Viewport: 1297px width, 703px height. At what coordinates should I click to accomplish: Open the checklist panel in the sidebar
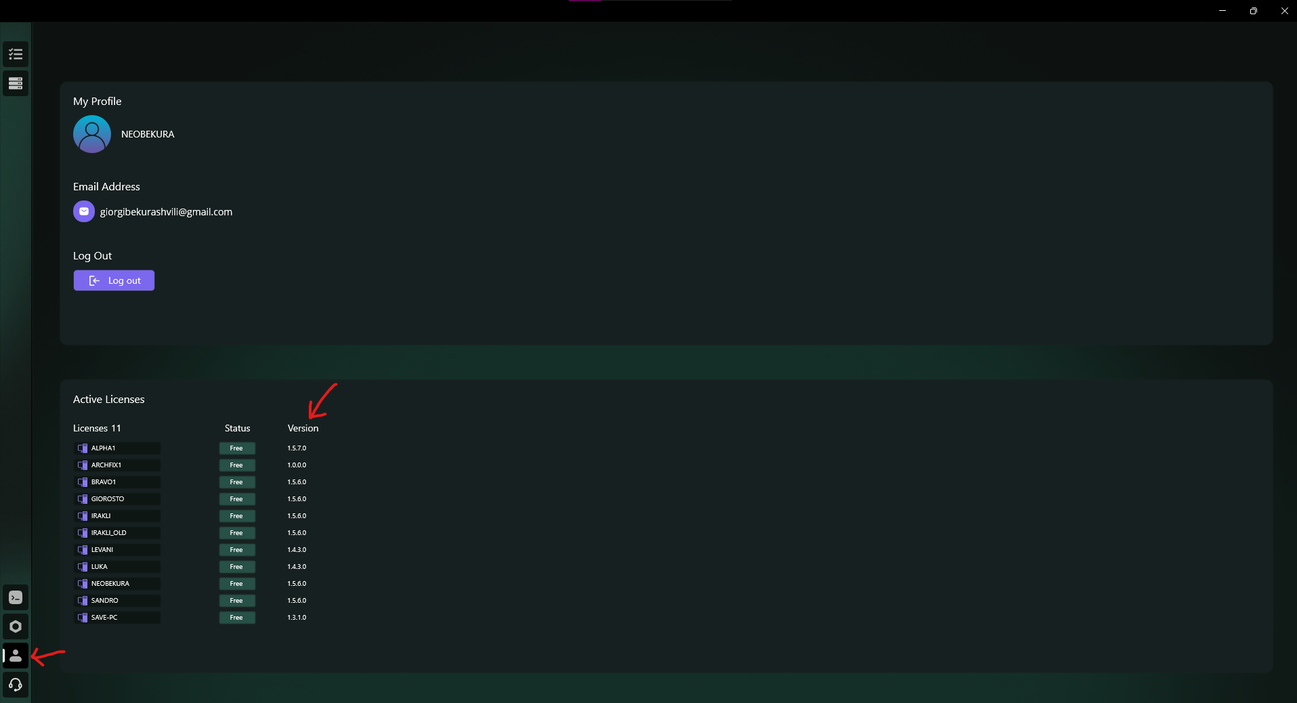point(15,54)
